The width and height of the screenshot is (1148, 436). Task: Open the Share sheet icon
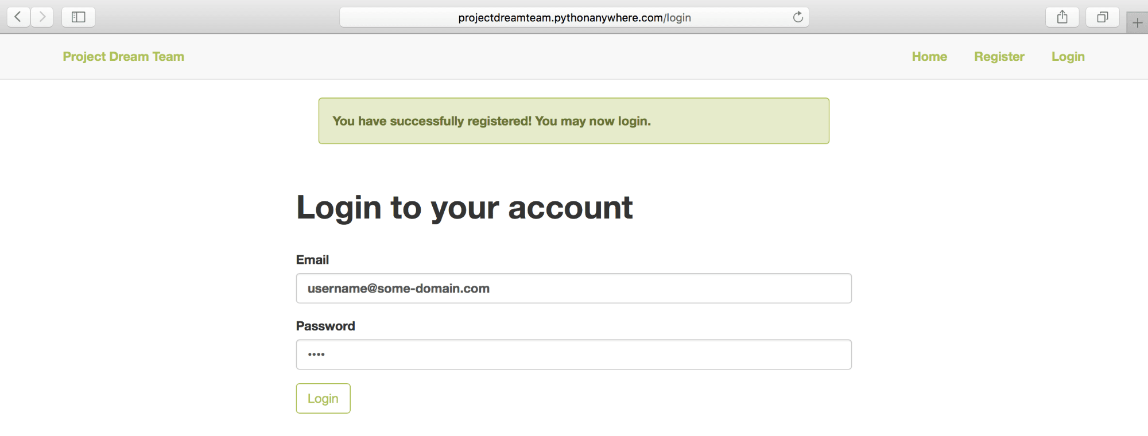[1062, 17]
